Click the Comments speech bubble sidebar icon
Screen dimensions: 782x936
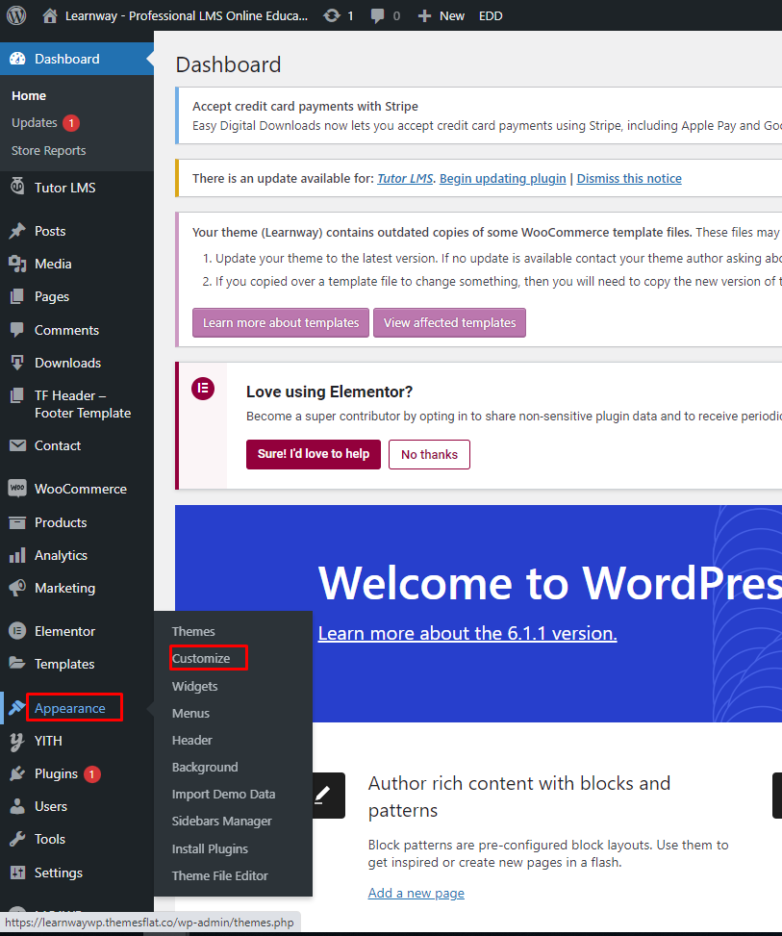[x=17, y=330]
